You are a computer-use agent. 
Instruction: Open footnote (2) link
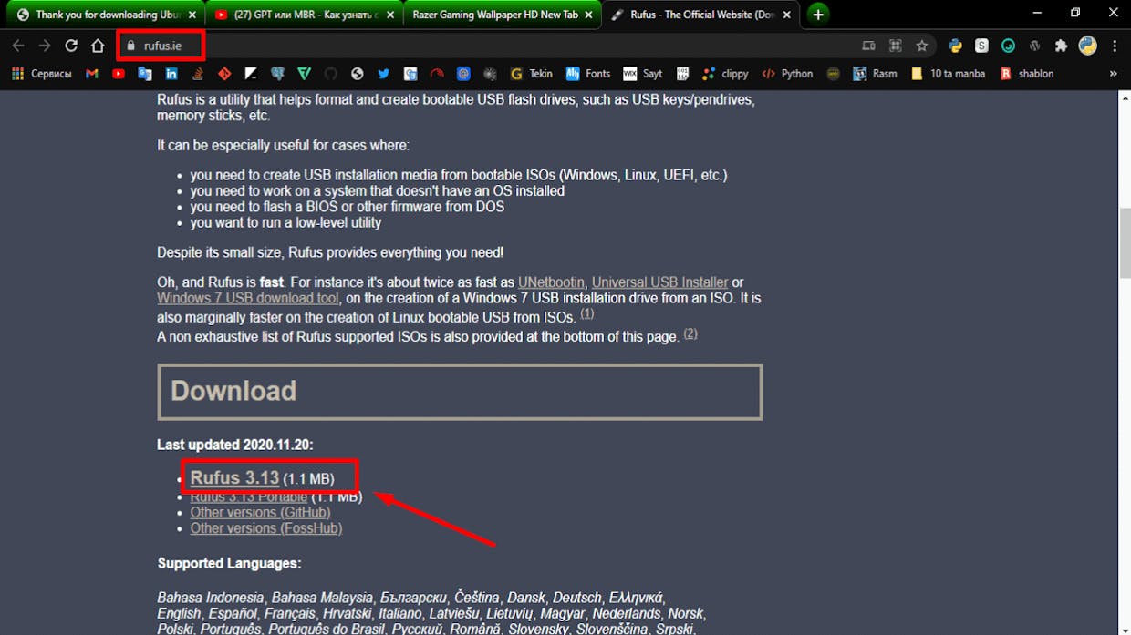click(690, 333)
